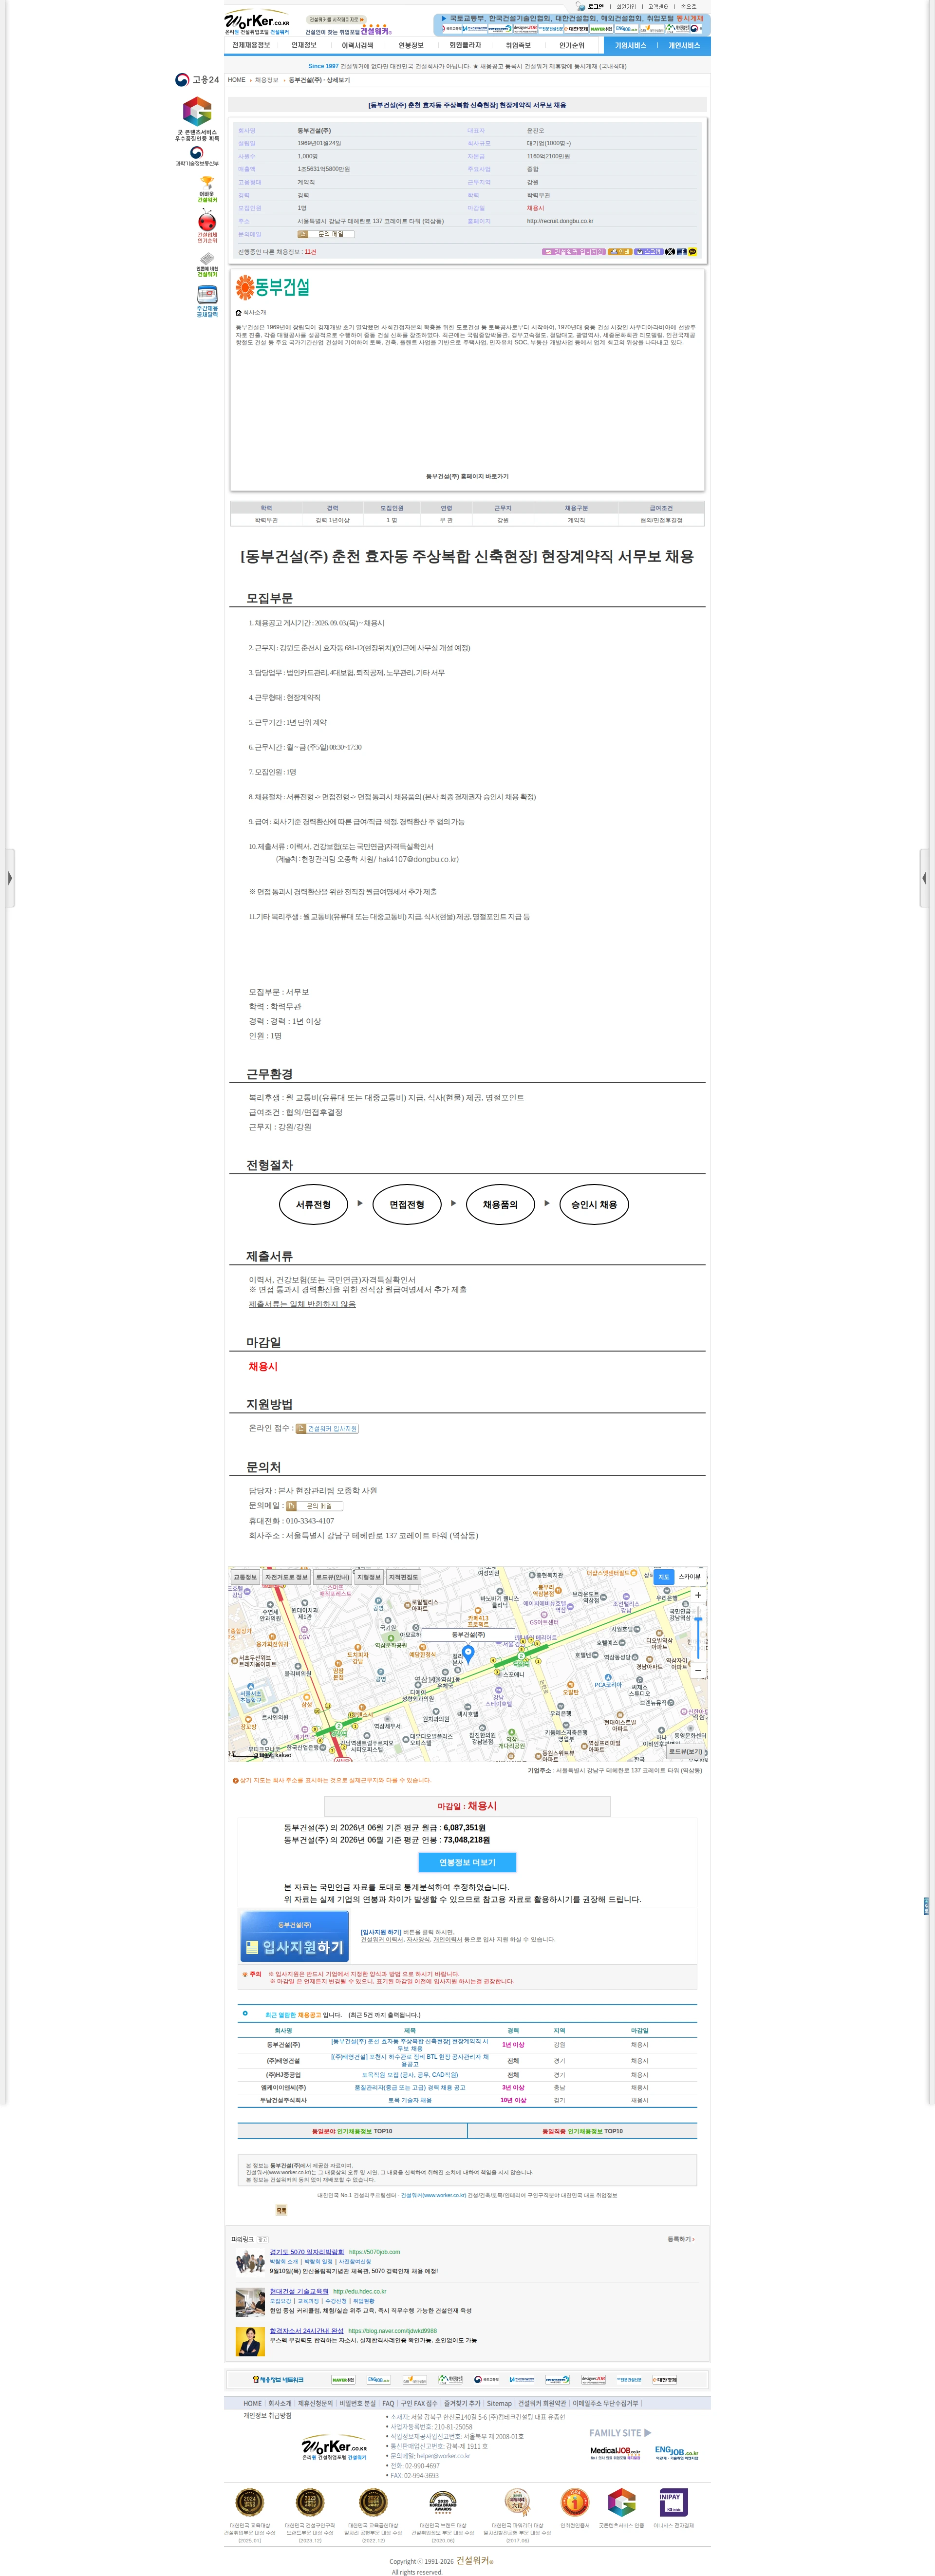Screen dimensions: 935x2576
Task: Click the 로드뷰(안내) map button
Action: pyautogui.click(x=333, y=1577)
